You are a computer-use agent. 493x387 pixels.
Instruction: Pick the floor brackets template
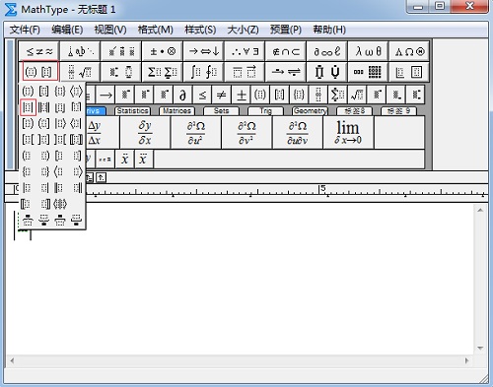tap(60, 107)
